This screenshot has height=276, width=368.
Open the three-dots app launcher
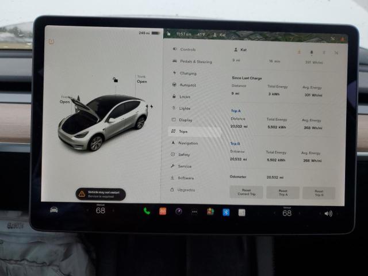pyautogui.click(x=194, y=212)
